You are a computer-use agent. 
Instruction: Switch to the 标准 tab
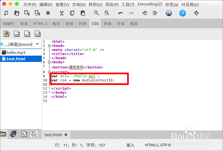click(x=24, y=24)
